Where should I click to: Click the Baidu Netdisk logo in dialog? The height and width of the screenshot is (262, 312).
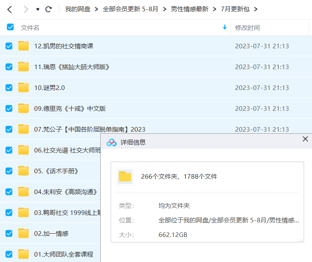(x=111, y=142)
